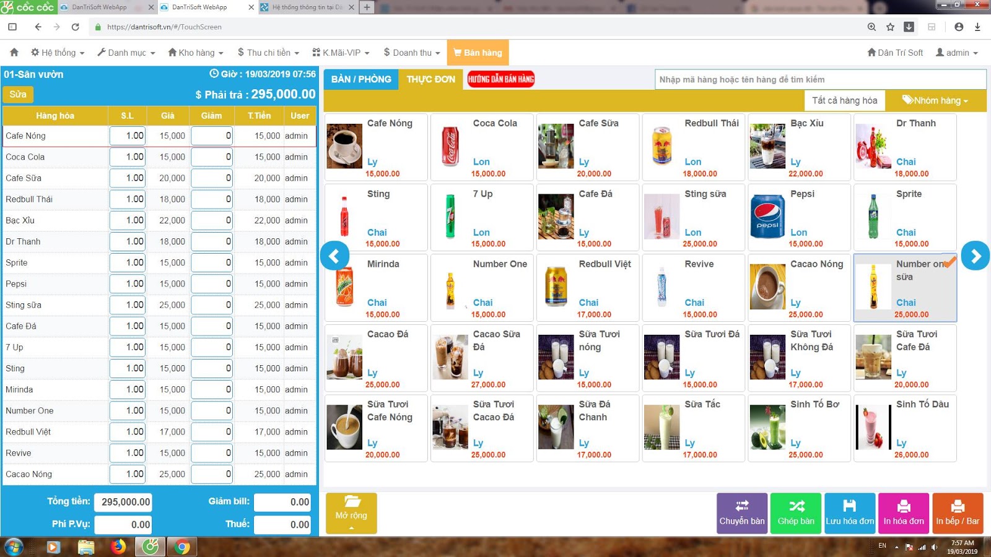
Task: Expand the K.Mãi-VIP menu
Action: [x=341, y=53]
